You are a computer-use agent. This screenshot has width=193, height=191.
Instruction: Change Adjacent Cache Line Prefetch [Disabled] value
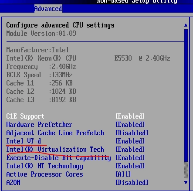click(132, 133)
